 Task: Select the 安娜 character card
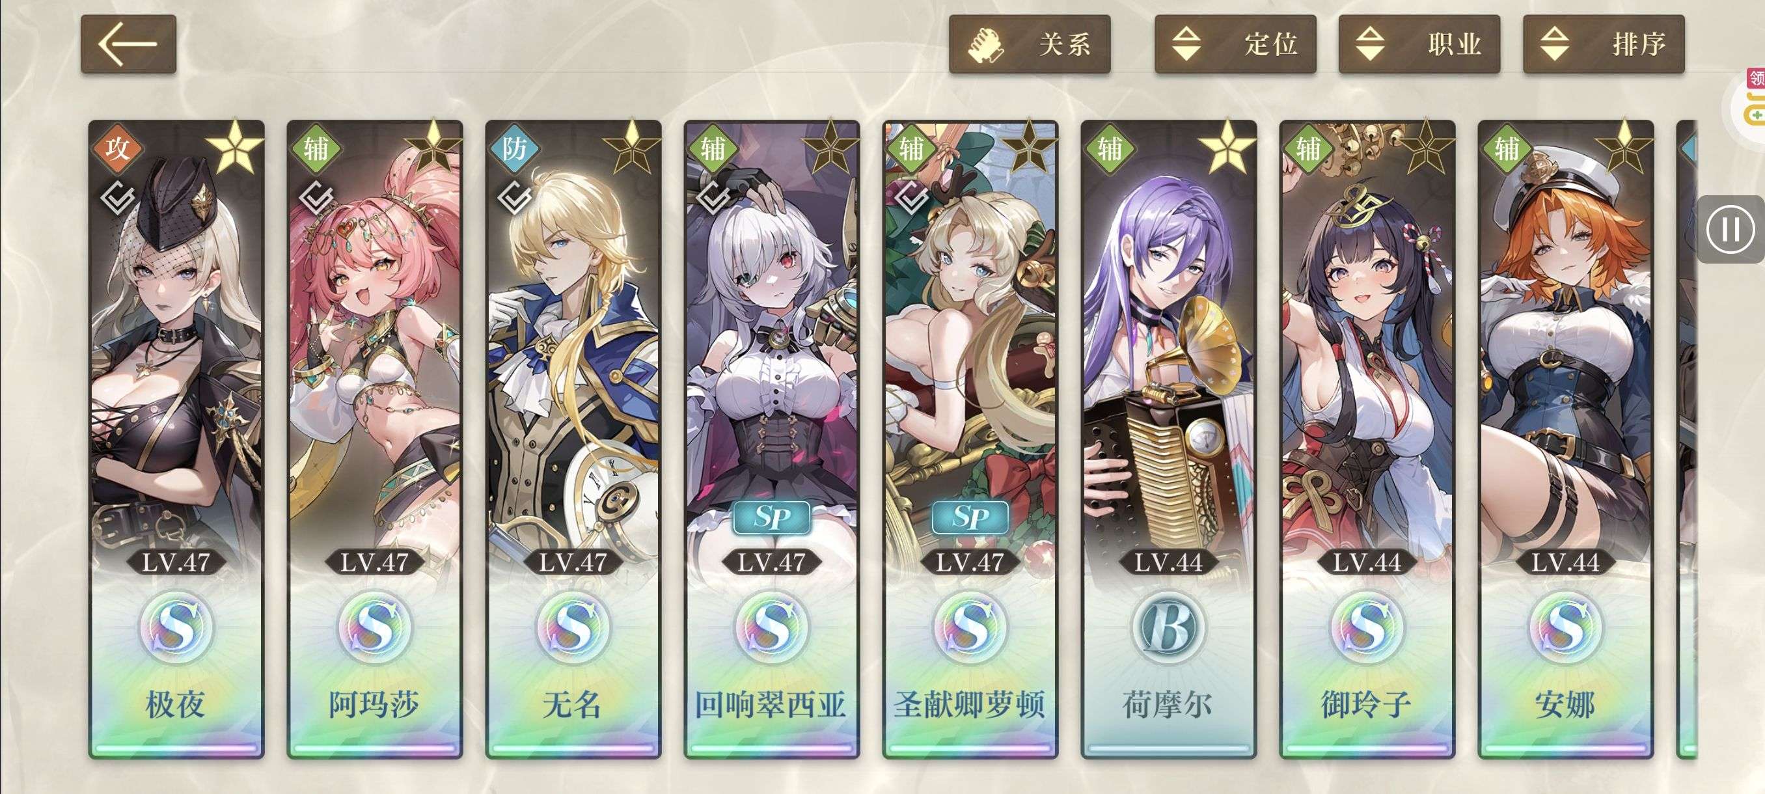tap(1566, 439)
